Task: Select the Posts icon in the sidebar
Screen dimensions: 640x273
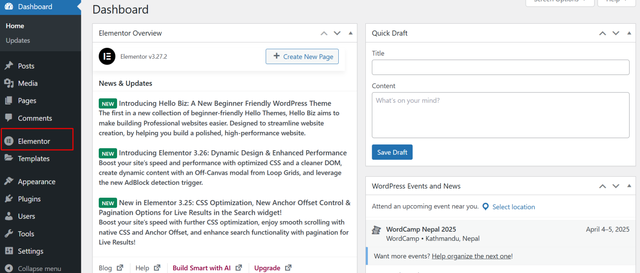Action: [x=10, y=65]
